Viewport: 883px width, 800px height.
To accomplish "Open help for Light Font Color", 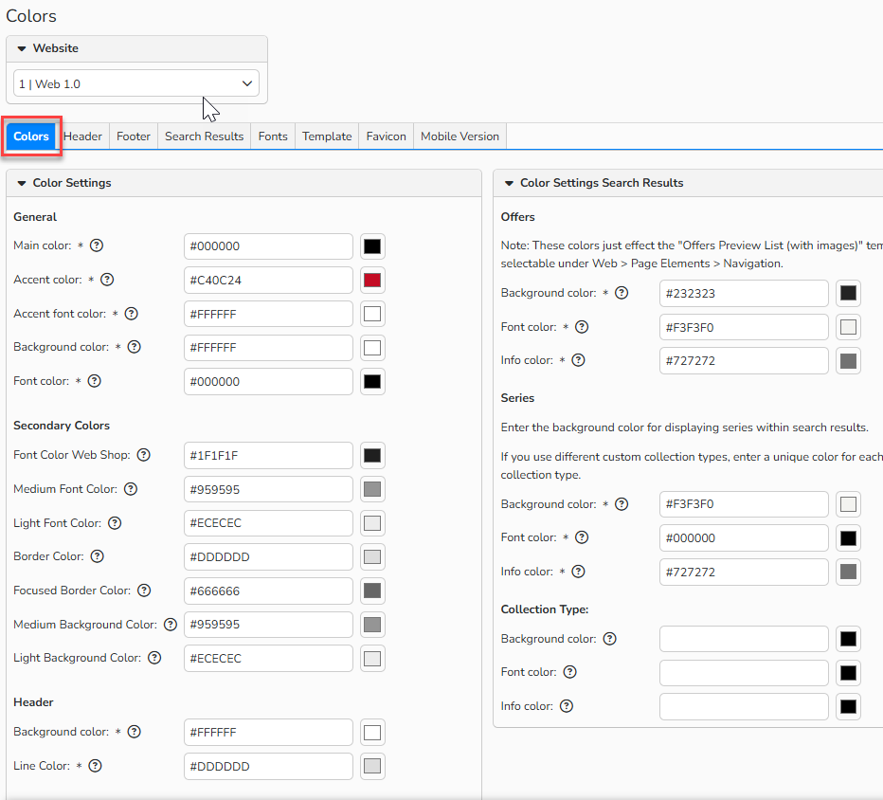I will [115, 523].
